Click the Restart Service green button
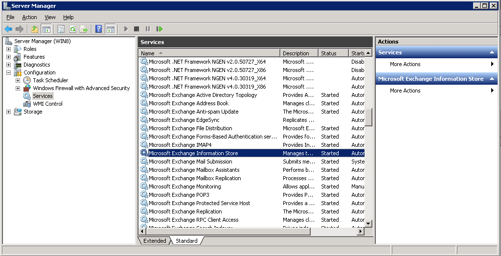This screenshot has width=501, height=256. 159,29
